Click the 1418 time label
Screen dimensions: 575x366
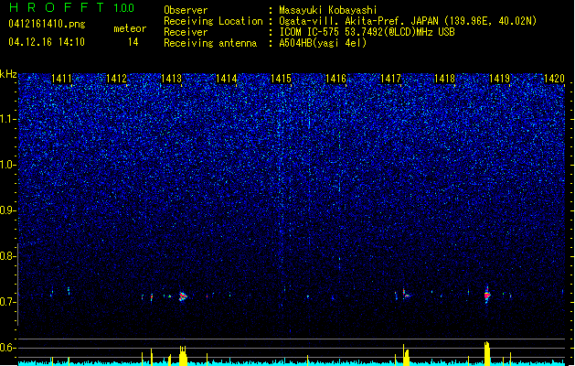click(x=444, y=79)
